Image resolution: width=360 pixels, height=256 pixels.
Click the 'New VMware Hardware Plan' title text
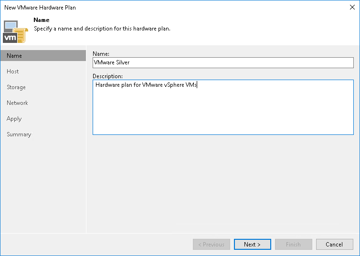(x=40, y=8)
